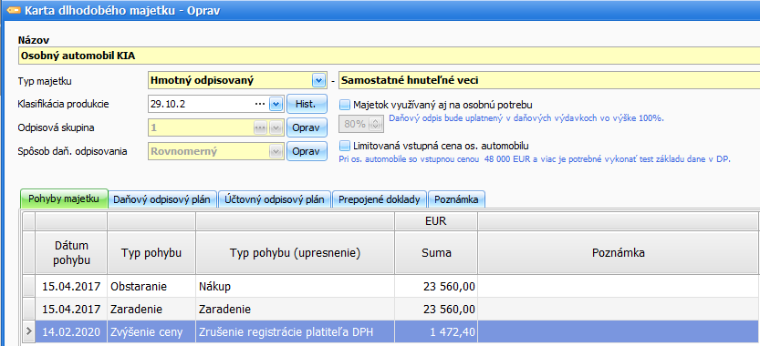This screenshot has width=760, height=346.
Task: Click the Samostatné hnuteľné veci field
Action: point(549,80)
